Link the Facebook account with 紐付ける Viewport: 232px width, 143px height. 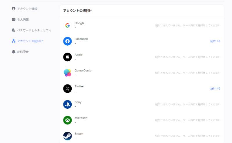pos(215,41)
